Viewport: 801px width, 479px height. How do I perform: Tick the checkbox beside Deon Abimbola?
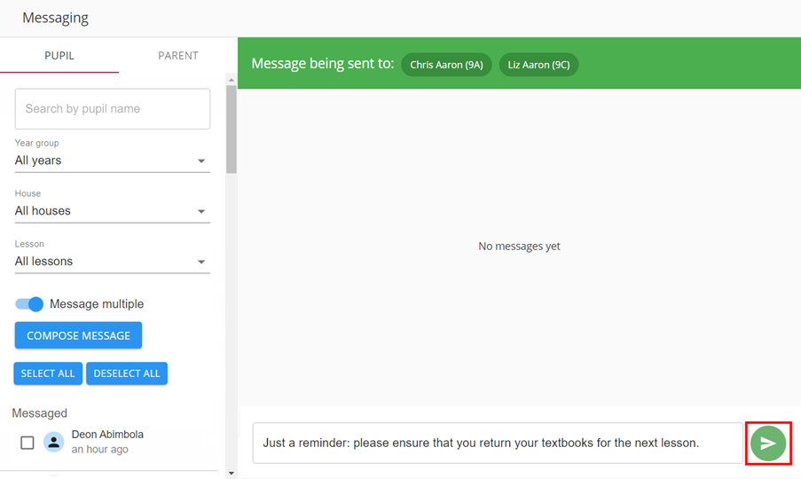(x=27, y=443)
